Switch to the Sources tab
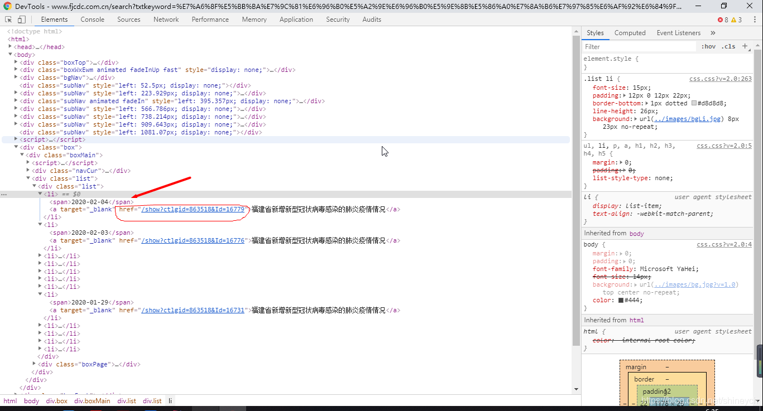 129,20
